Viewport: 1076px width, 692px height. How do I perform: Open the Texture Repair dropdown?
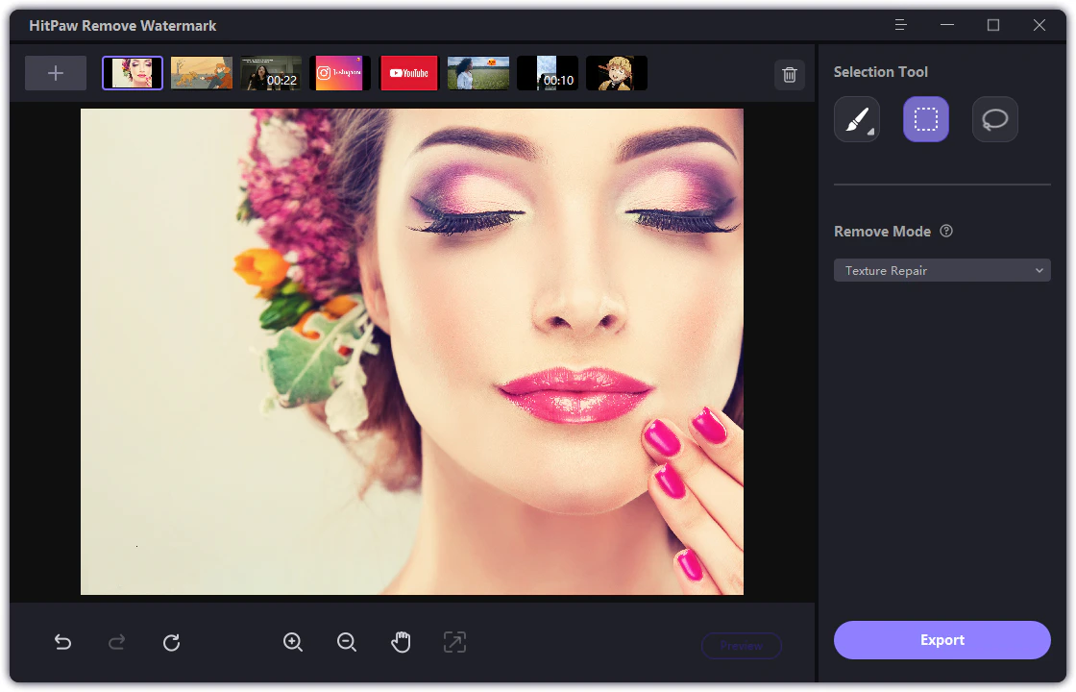941,270
